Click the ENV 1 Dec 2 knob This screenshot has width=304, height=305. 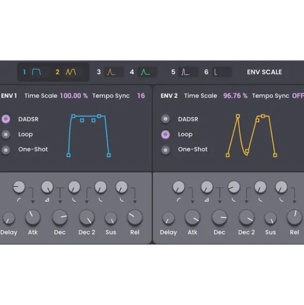(x=87, y=217)
